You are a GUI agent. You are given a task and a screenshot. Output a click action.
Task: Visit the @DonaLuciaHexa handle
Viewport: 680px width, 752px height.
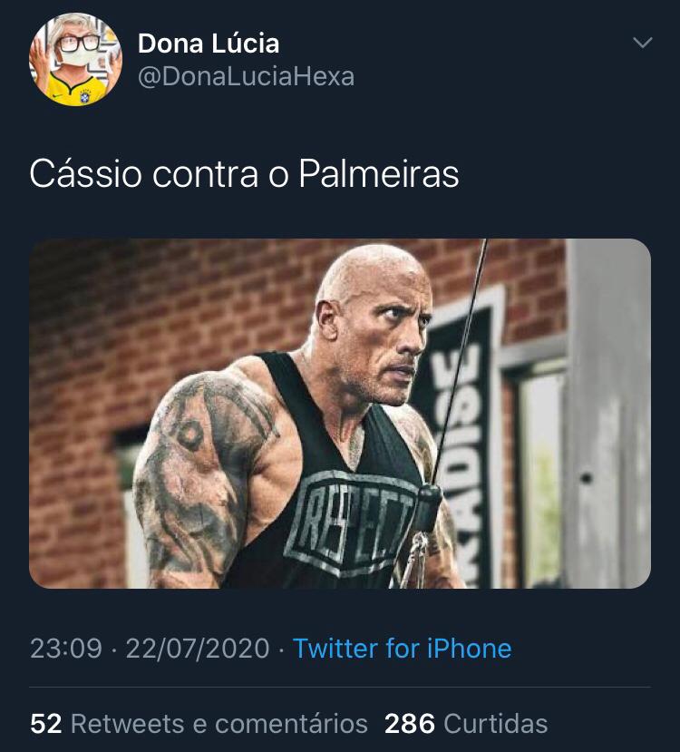pyautogui.click(x=247, y=77)
